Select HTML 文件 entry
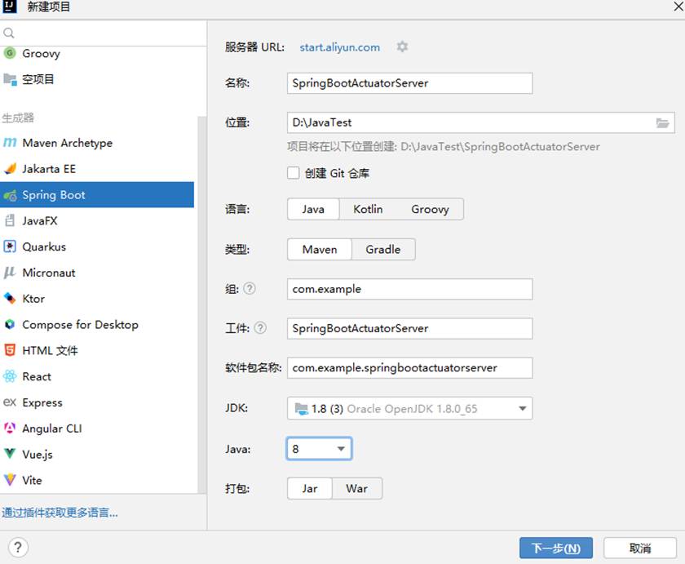 pos(97,350)
